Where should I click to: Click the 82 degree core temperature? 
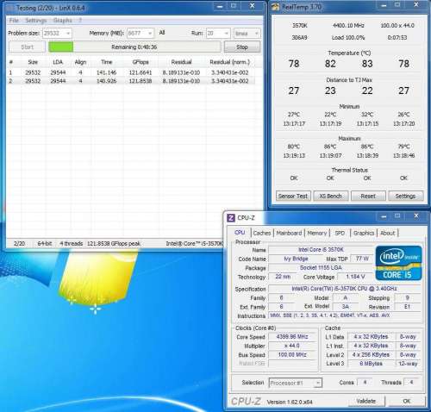(330, 64)
